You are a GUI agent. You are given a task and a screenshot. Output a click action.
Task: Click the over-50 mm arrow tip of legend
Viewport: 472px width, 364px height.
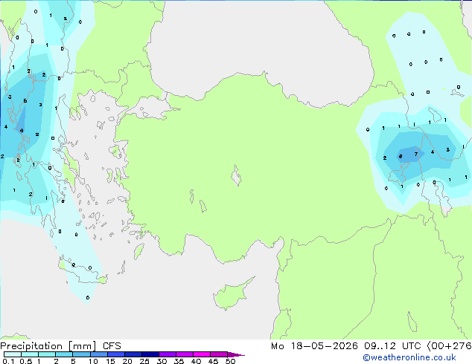pos(236,354)
